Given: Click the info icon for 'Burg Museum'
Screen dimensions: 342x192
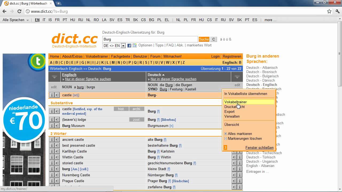Looking at the screenshot, I should 52,126.
